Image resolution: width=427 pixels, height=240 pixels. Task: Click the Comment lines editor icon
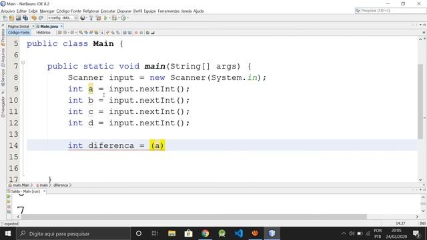(x=147, y=33)
